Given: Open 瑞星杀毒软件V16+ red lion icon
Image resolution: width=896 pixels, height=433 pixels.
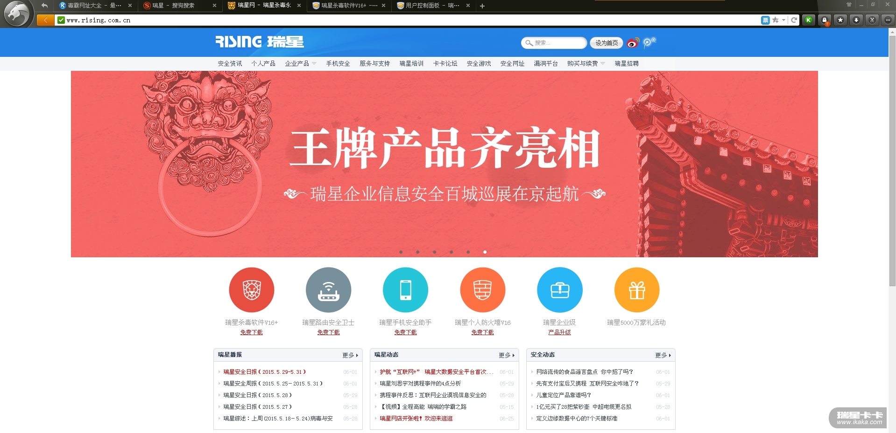Looking at the screenshot, I should [x=251, y=289].
